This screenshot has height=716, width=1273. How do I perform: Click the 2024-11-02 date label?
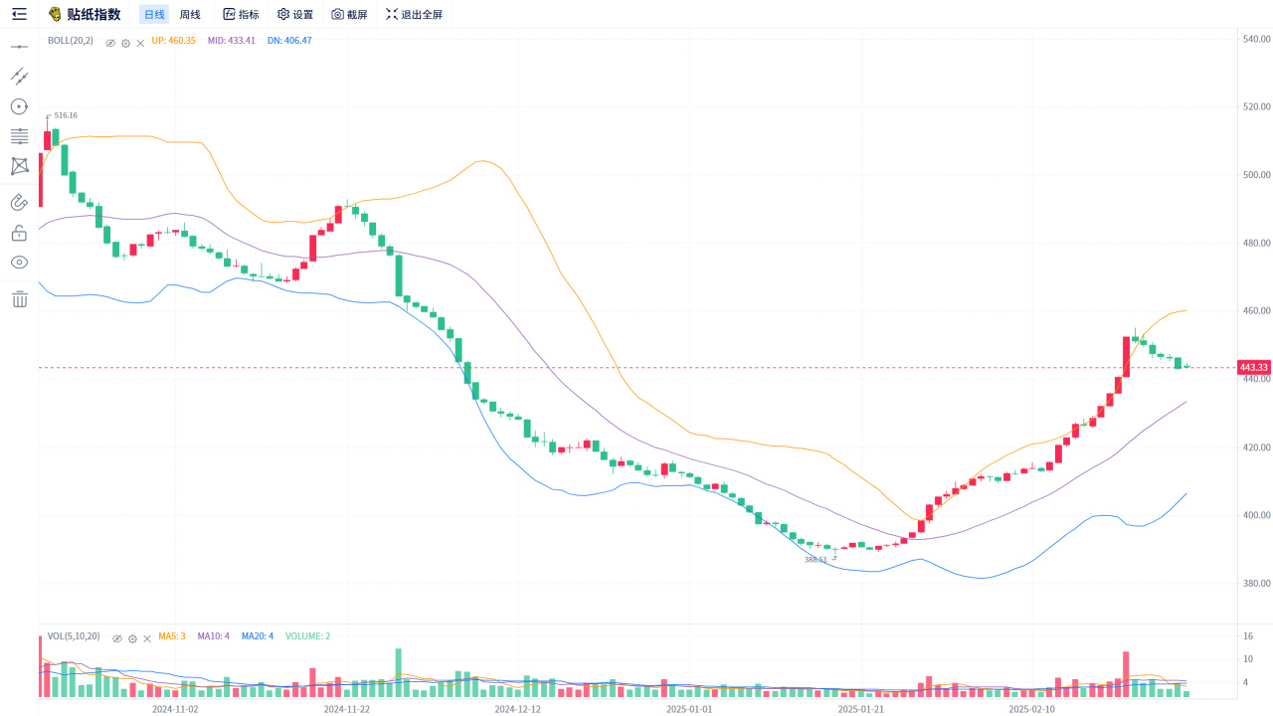(x=175, y=709)
